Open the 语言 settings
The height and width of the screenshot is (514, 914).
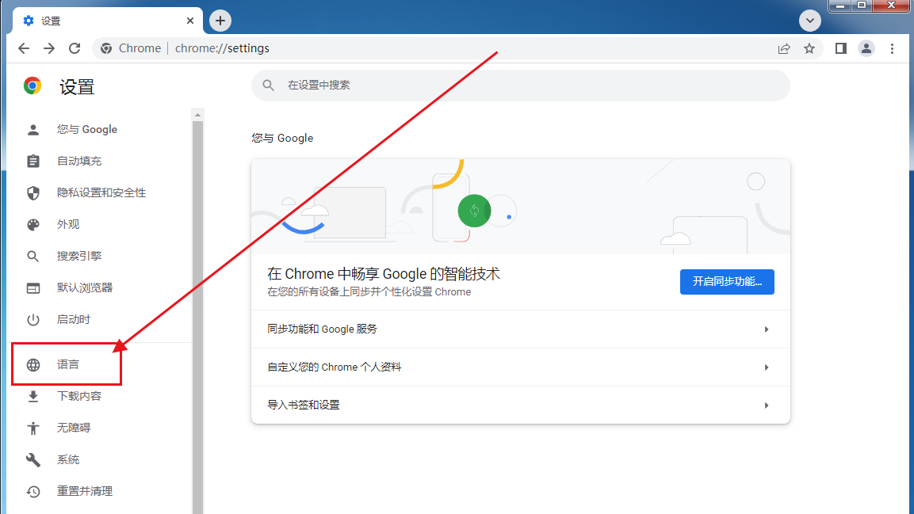[67, 364]
